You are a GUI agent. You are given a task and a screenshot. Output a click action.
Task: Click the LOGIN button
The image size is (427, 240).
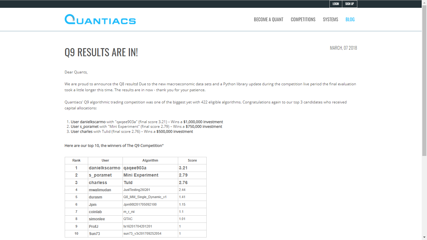click(x=336, y=4)
